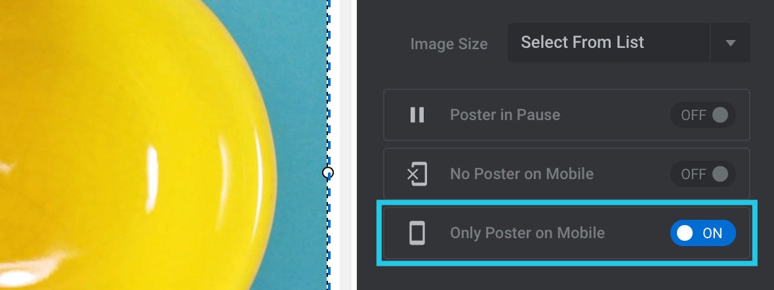Select the No Poster on Mobile row label
This screenshot has width=774, height=290.
point(521,174)
